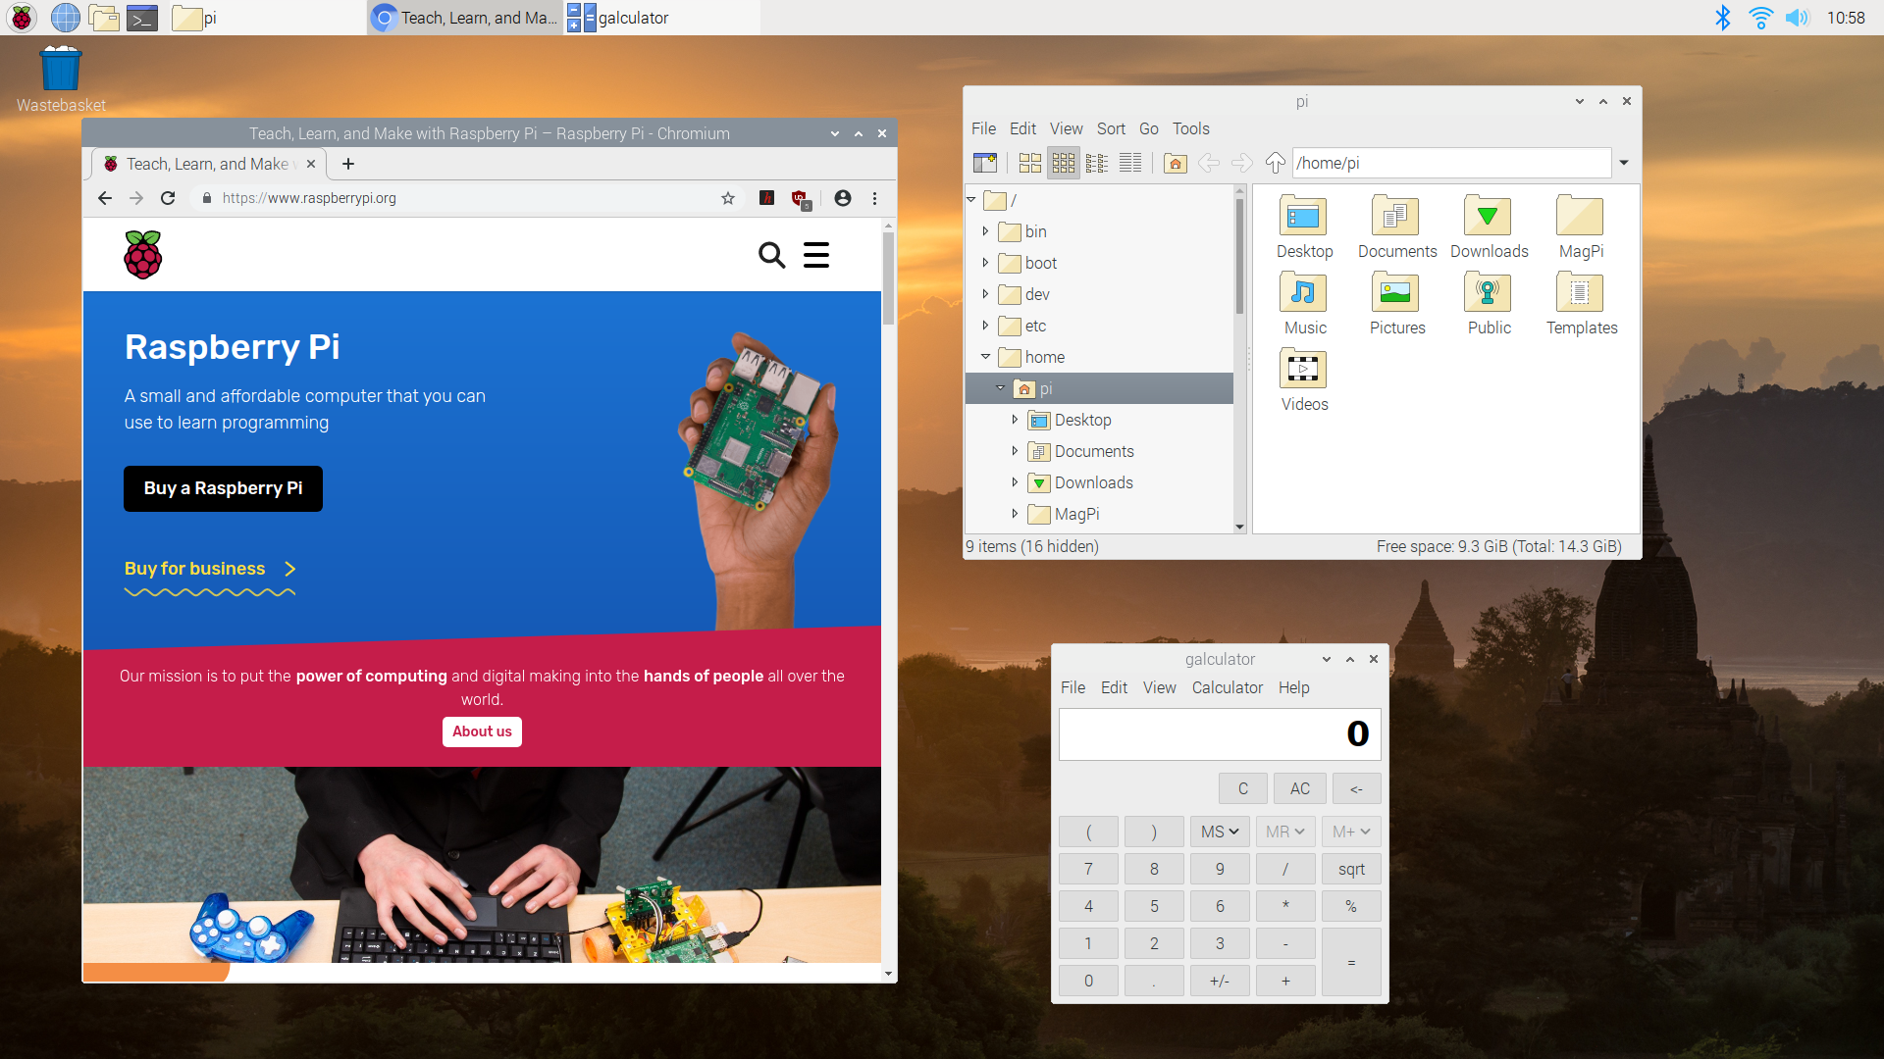Expand the Documents folder in file tree

point(1016,450)
